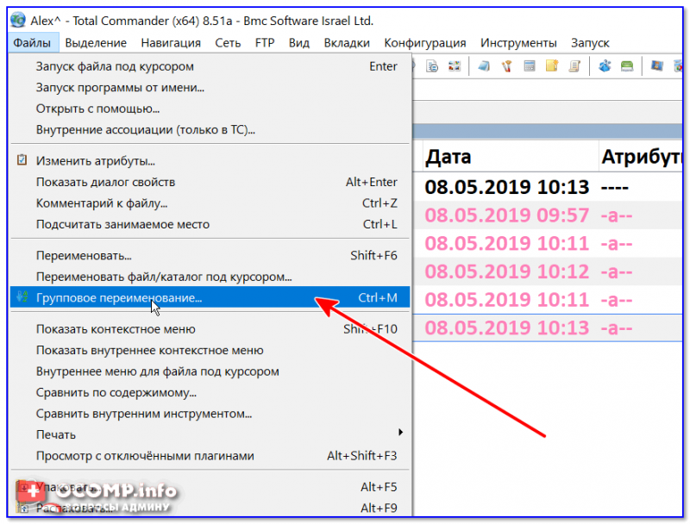Open the Инструменты menu
This screenshot has width=690, height=524.
pyautogui.click(x=518, y=43)
